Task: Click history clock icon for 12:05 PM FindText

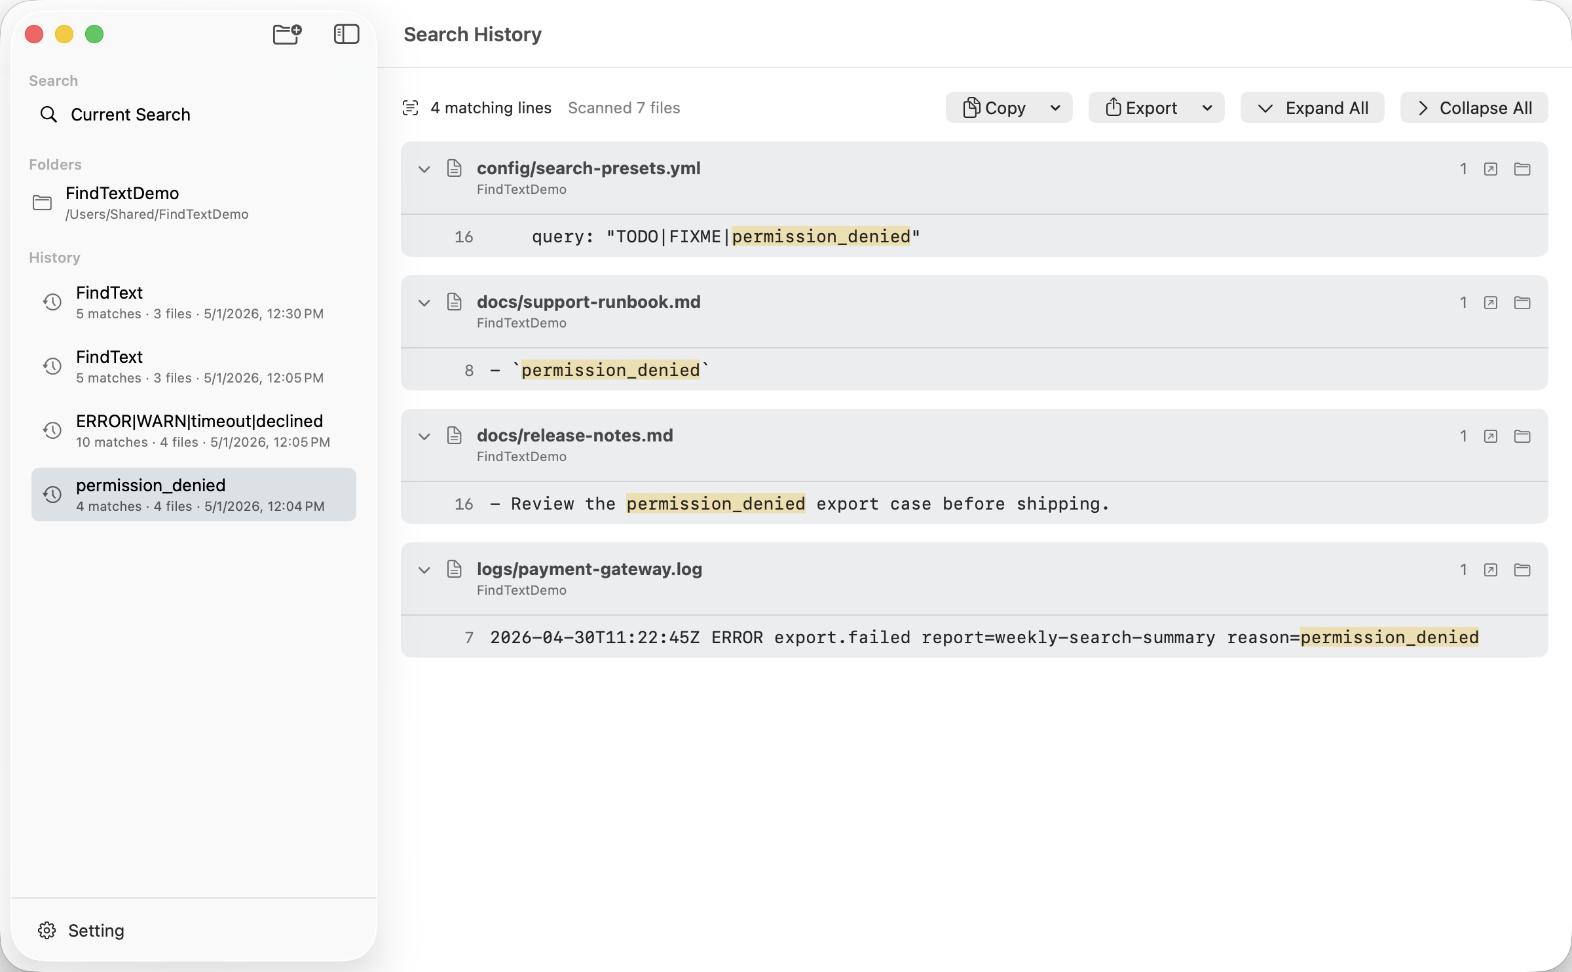Action: coord(52,366)
